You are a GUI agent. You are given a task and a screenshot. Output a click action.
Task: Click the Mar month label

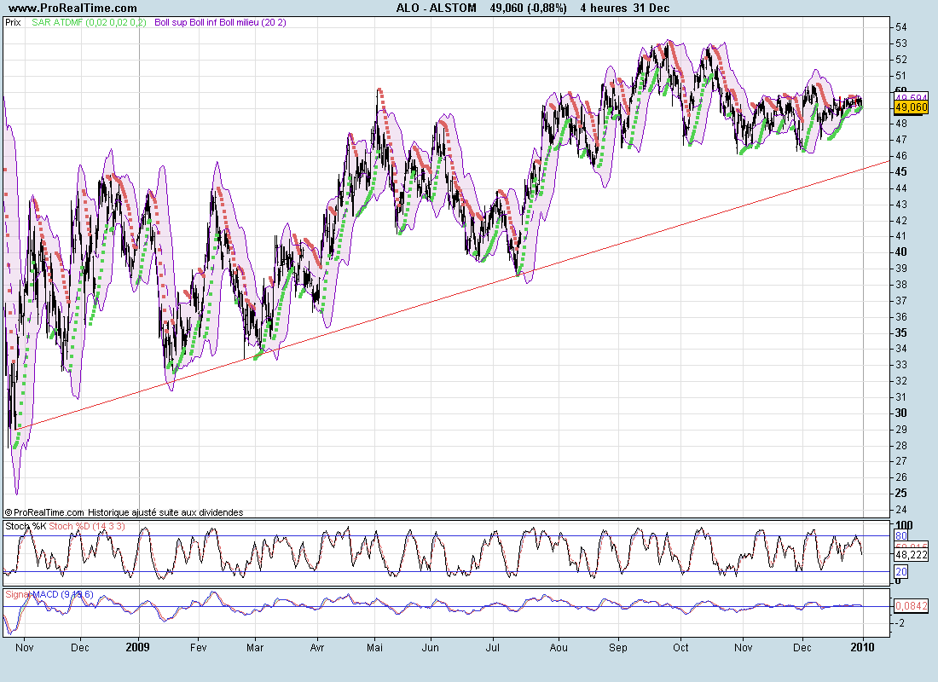(256, 647)
